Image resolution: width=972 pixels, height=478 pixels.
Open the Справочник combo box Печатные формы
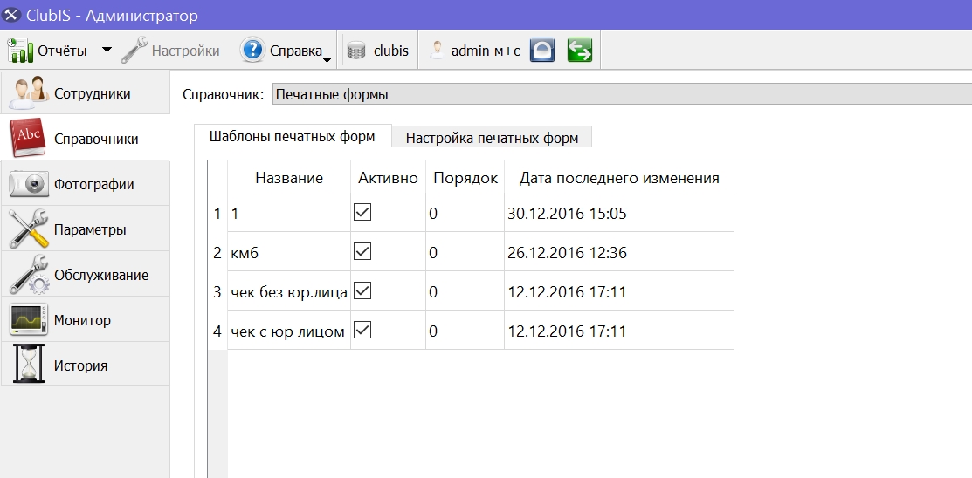(622, 95)
